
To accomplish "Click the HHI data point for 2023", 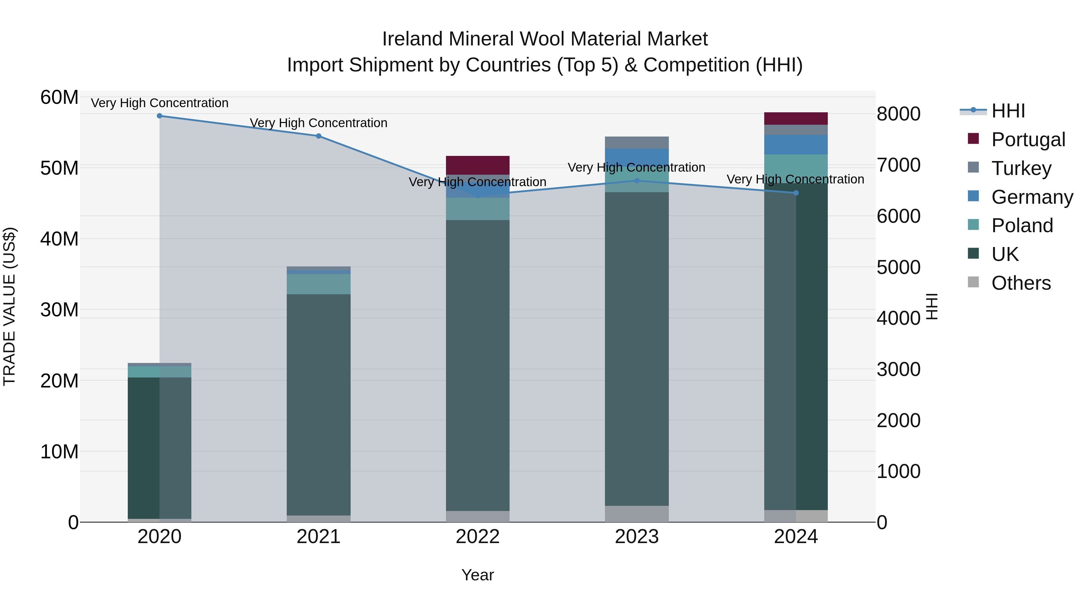I will [x=637, y=181].
